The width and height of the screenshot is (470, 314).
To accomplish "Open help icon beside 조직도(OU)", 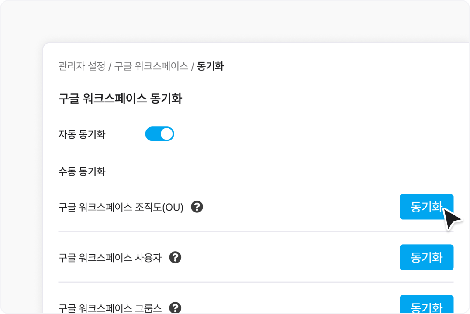I will (197, 207).
